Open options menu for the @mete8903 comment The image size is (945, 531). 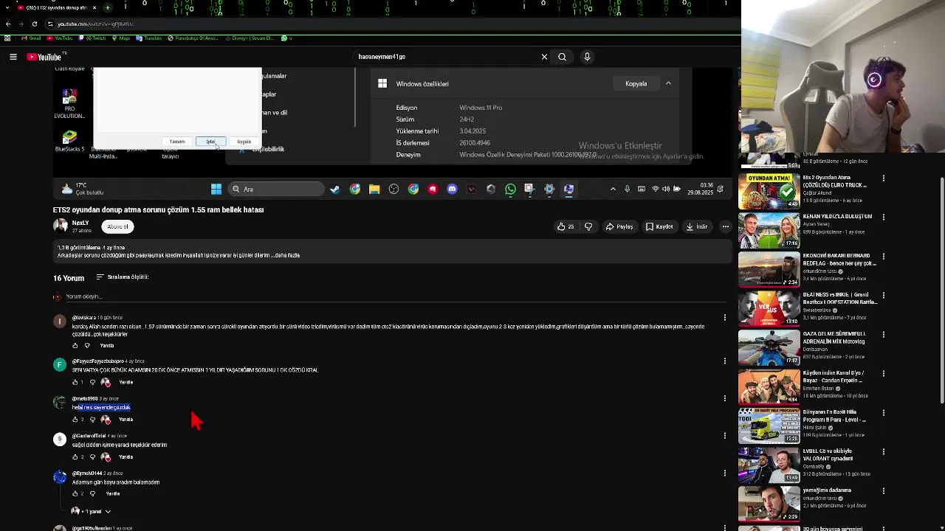pyautogui.click(x=724, y=398)
